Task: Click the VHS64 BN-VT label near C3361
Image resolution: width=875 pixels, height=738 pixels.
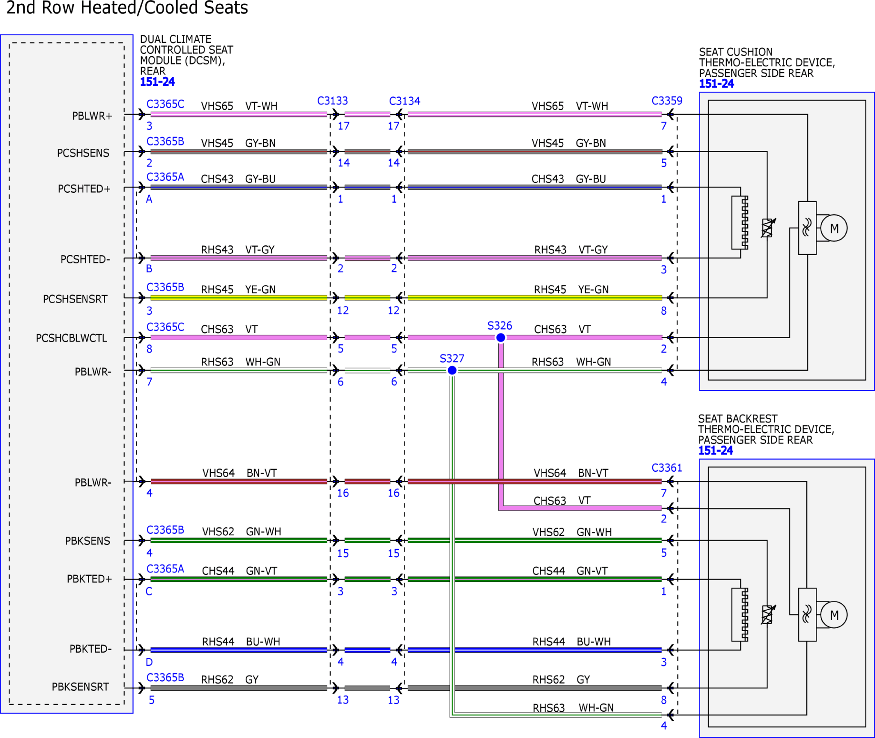Action: [x=571, y=473]
